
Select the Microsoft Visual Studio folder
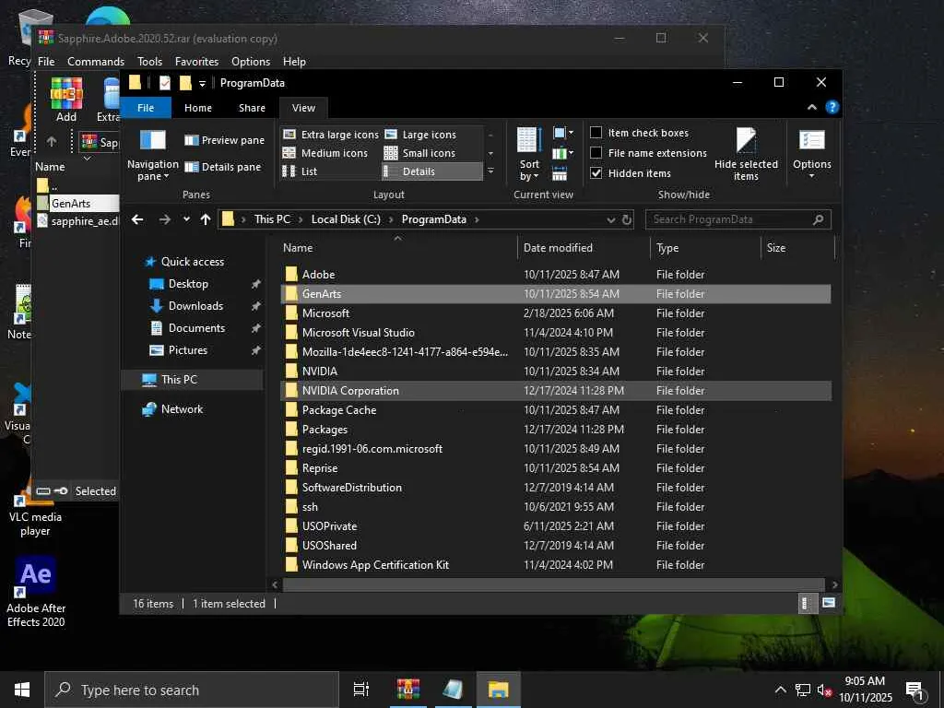pos(556,332)
